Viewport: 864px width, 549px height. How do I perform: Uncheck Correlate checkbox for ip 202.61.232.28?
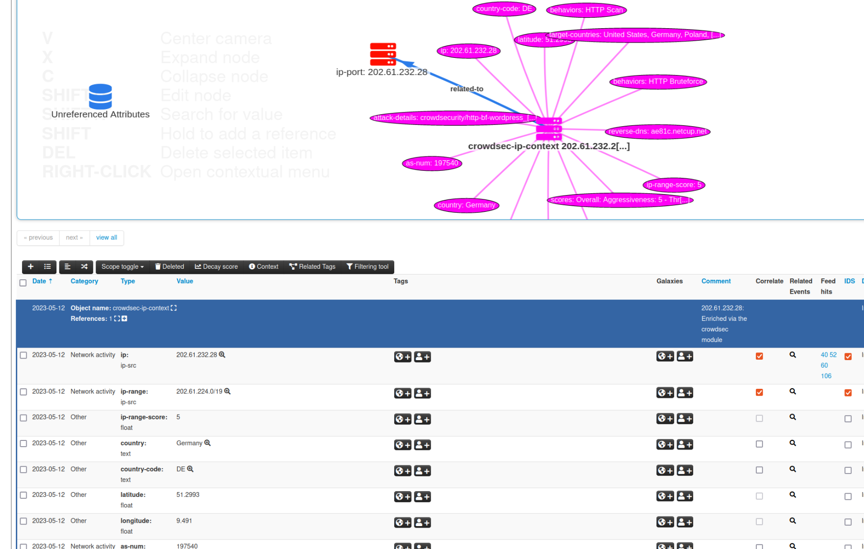(x=759, y=356)
